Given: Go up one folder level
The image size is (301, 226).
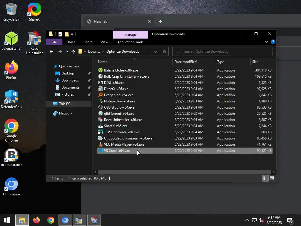Looking at the screenshot, I should pos(73,51).
